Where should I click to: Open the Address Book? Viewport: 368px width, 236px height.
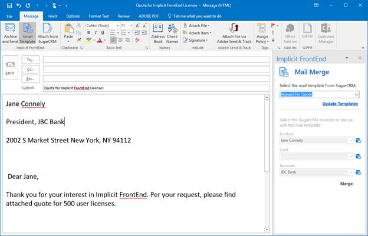(x=158, y=32)
